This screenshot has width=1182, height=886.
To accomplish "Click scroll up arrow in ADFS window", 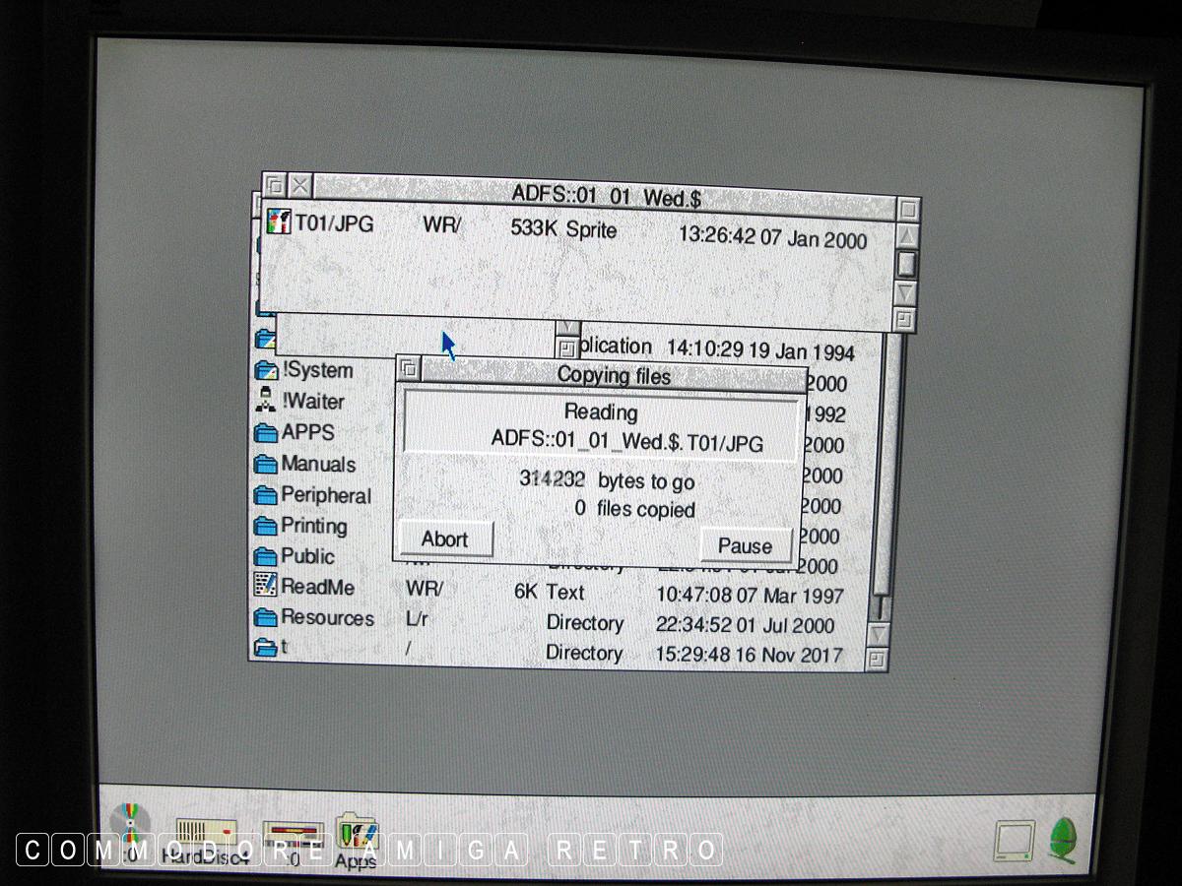I will click(x=907, y=236).
